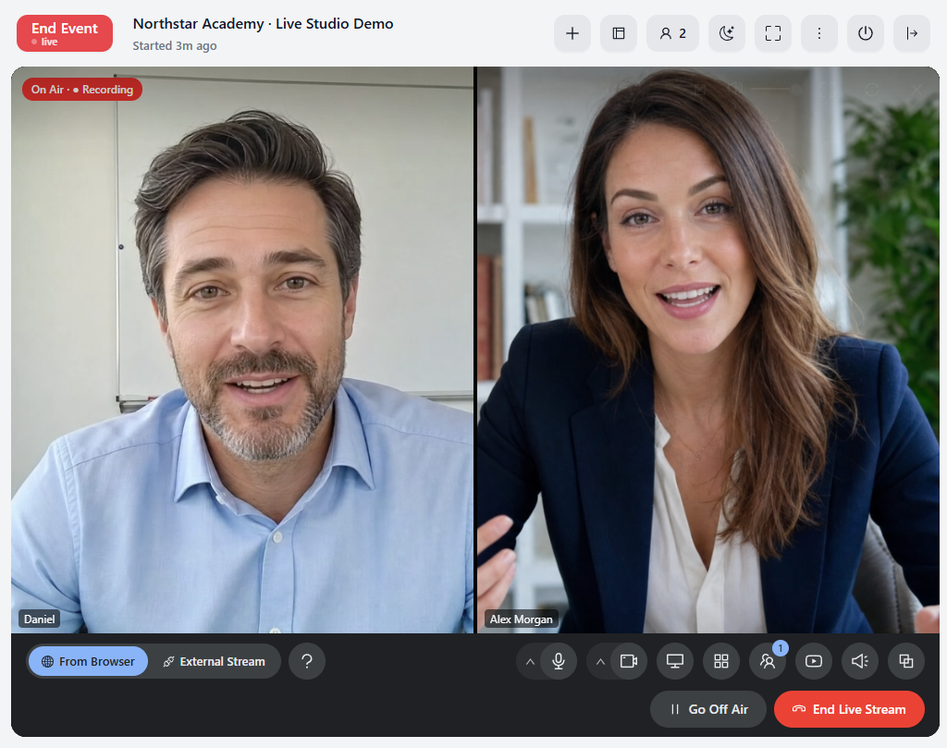
Task: Open the attendees icon with badge 1
Action: coord(768,661)
